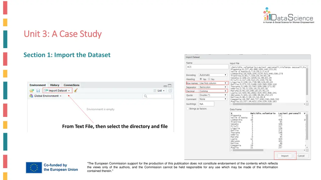The width and height of the screenshot is (321, 180).
Task: Click the Name field containing ACS
Action: (207, 67)
